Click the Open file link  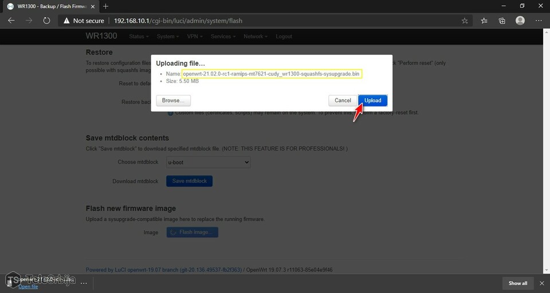pyautogui.click(x=28, y=286)
